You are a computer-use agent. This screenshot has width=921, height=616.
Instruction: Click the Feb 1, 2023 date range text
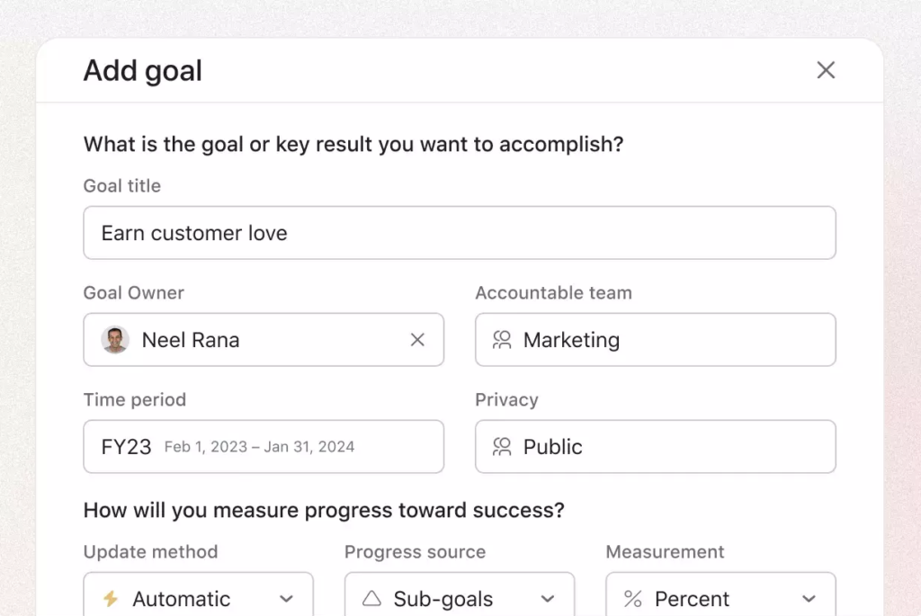259,447
